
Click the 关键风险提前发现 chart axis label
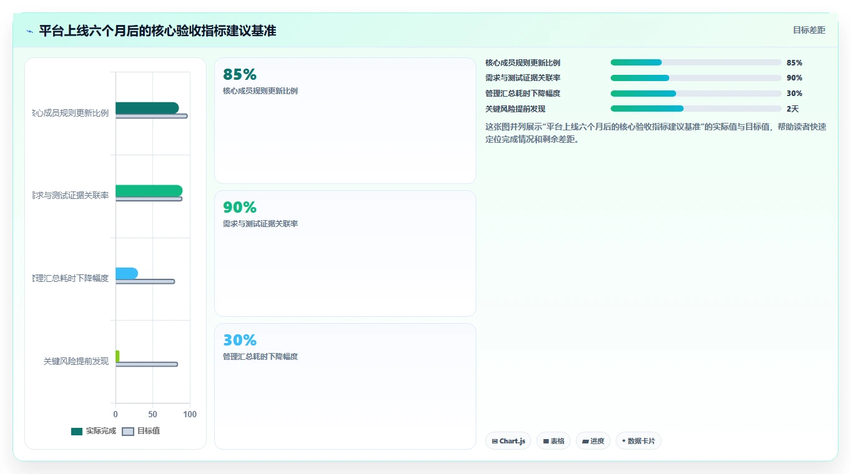(x=76, y=361)
